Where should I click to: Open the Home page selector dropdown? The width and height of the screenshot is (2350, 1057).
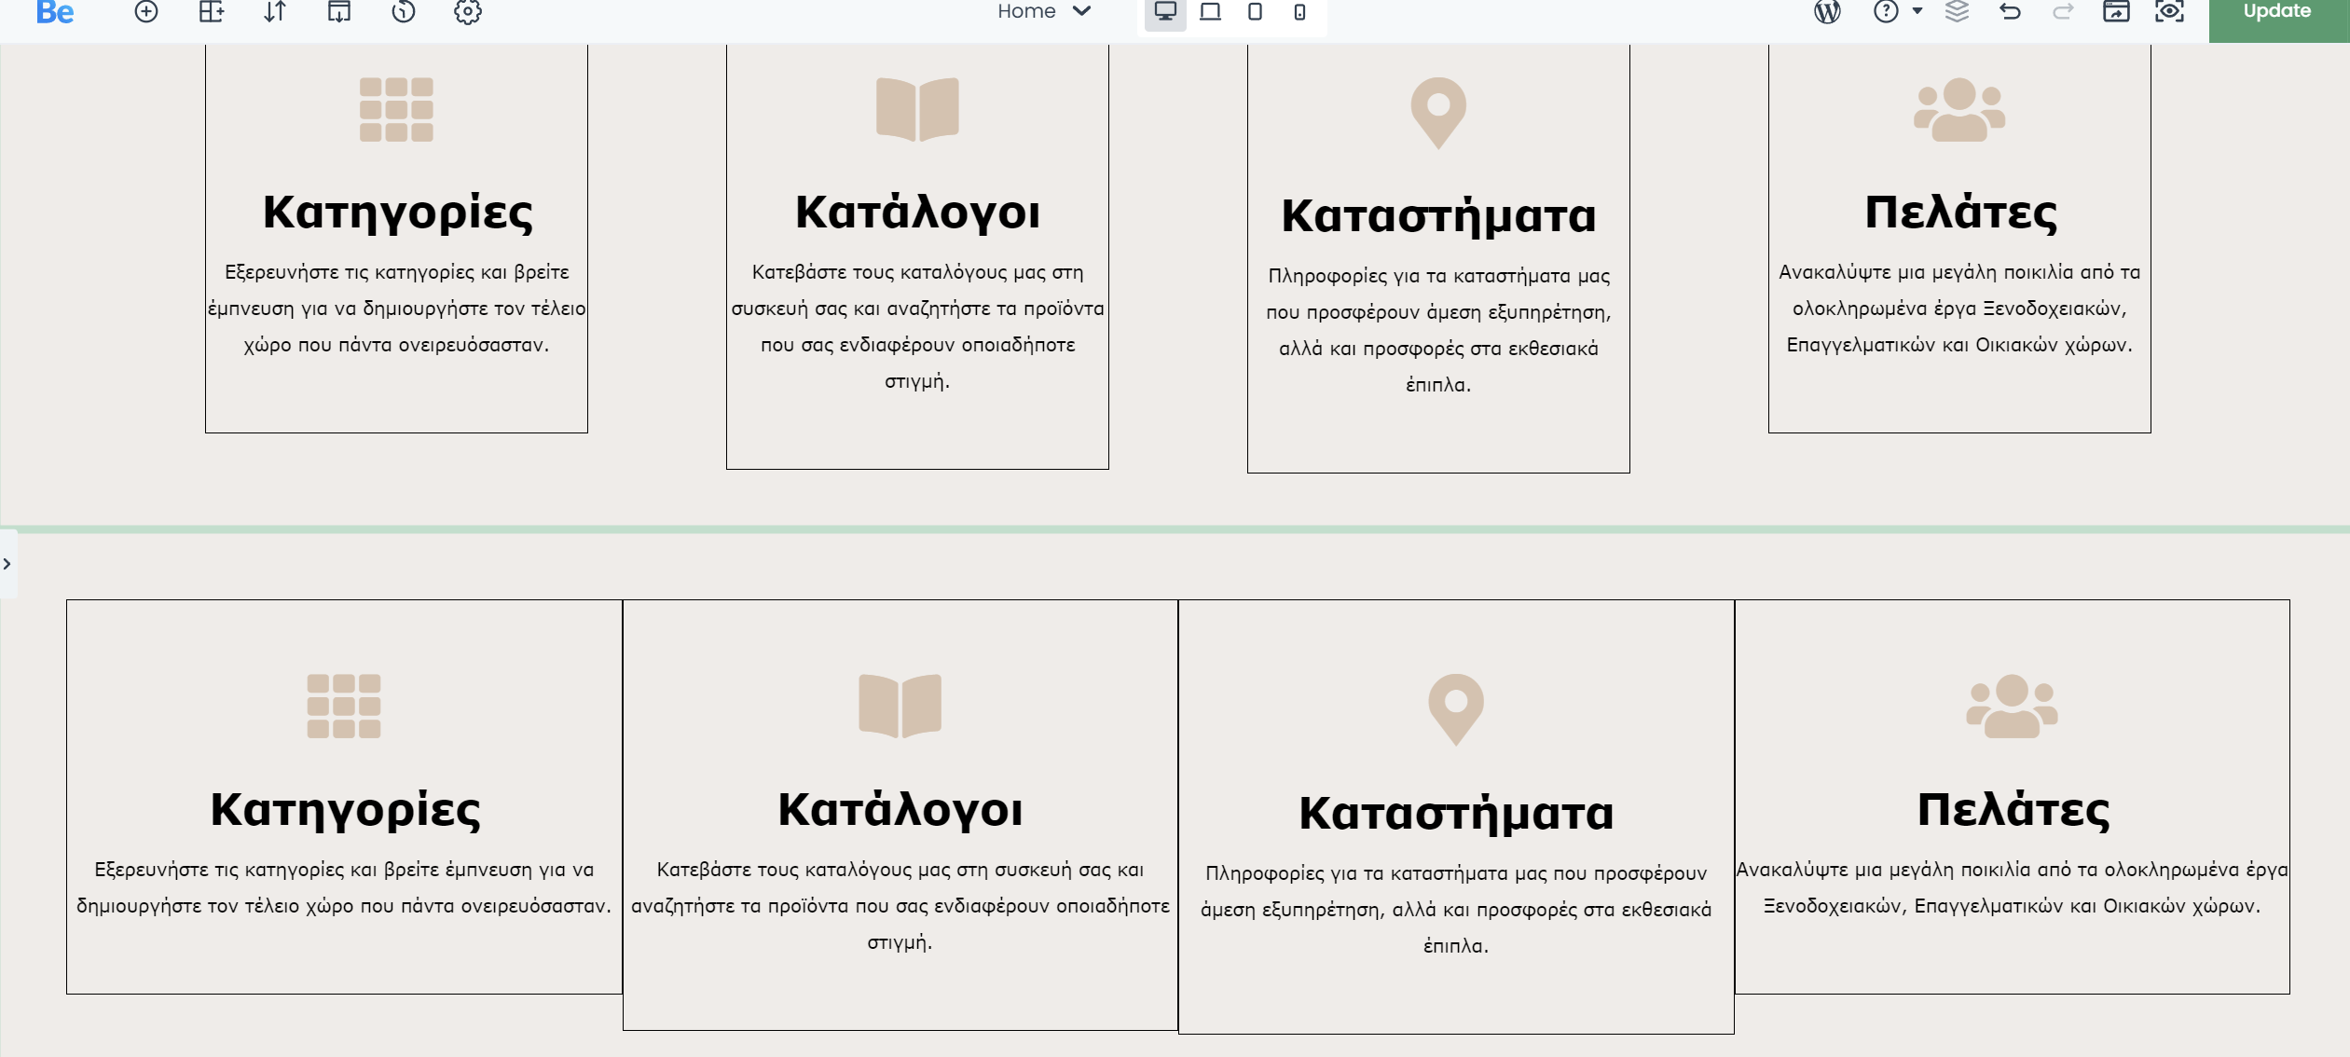(x=1044, y=11)
